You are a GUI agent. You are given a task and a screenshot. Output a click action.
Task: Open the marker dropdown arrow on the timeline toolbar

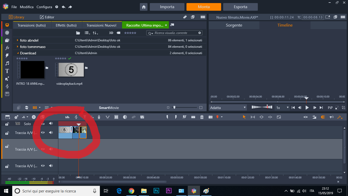pyautogui.click(x=222, y=117)
